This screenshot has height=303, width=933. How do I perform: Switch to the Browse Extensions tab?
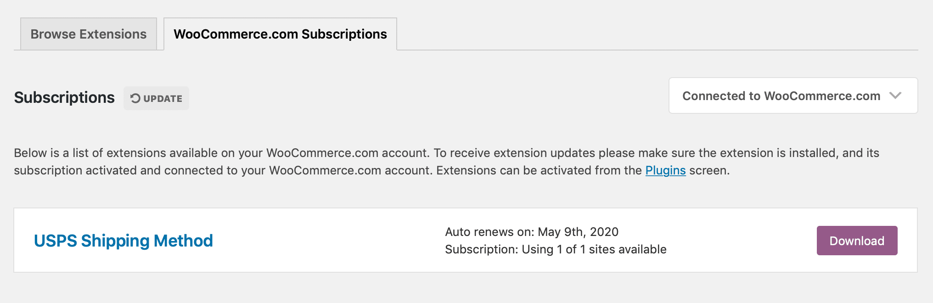point(89,34)
